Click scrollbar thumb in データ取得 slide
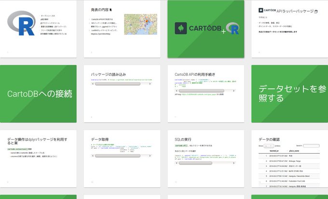328x199 pixels. click(118, 156)
